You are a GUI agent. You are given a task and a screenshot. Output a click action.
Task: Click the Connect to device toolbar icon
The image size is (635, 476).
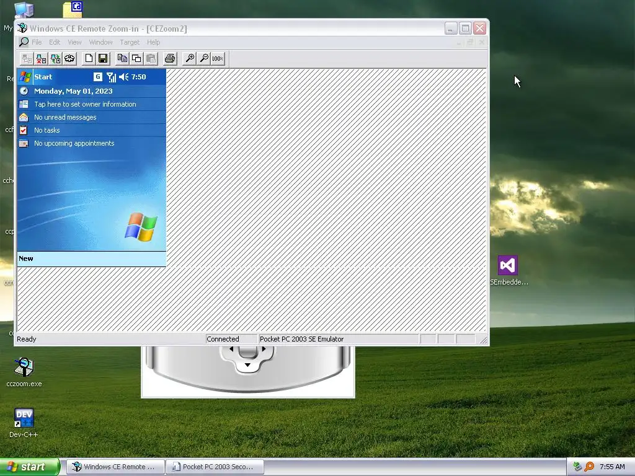pyautogui.click(x=27, y=59)
